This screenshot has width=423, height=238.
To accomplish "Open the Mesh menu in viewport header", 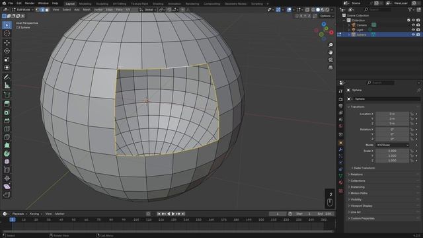I will tap(87, 10).
